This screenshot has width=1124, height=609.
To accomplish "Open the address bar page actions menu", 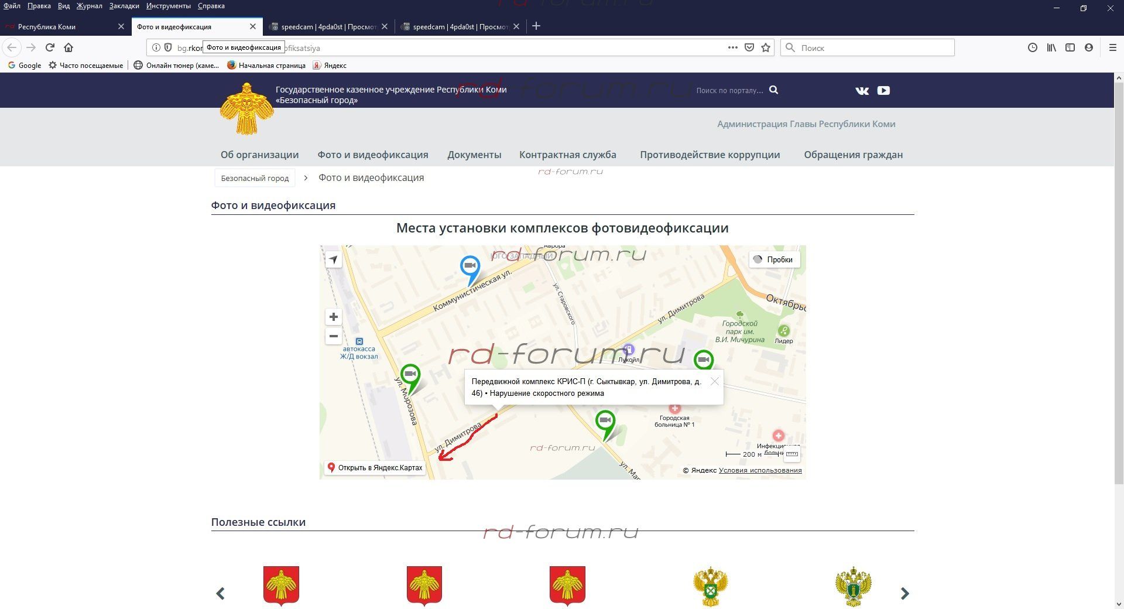I will click(x=732, y=48).
